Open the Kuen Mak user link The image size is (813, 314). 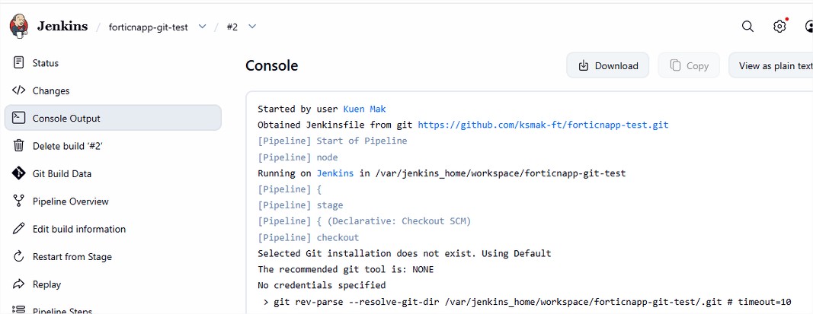tap(364, 109)
